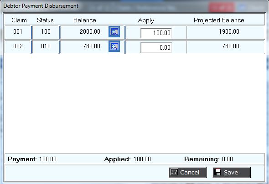Click the 2000.00 balance value

(90, 32)
